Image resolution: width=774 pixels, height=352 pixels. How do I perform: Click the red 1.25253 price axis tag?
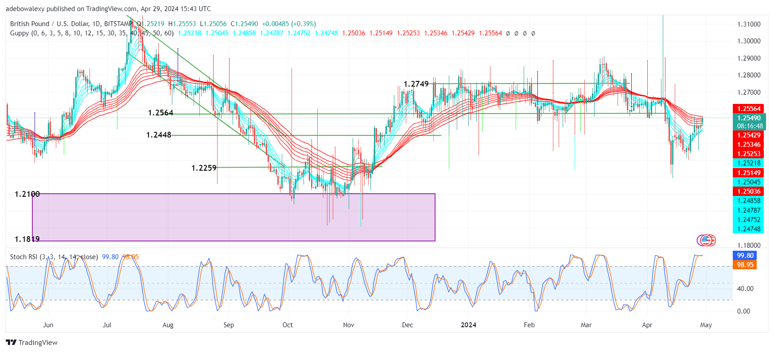point(749,154)
